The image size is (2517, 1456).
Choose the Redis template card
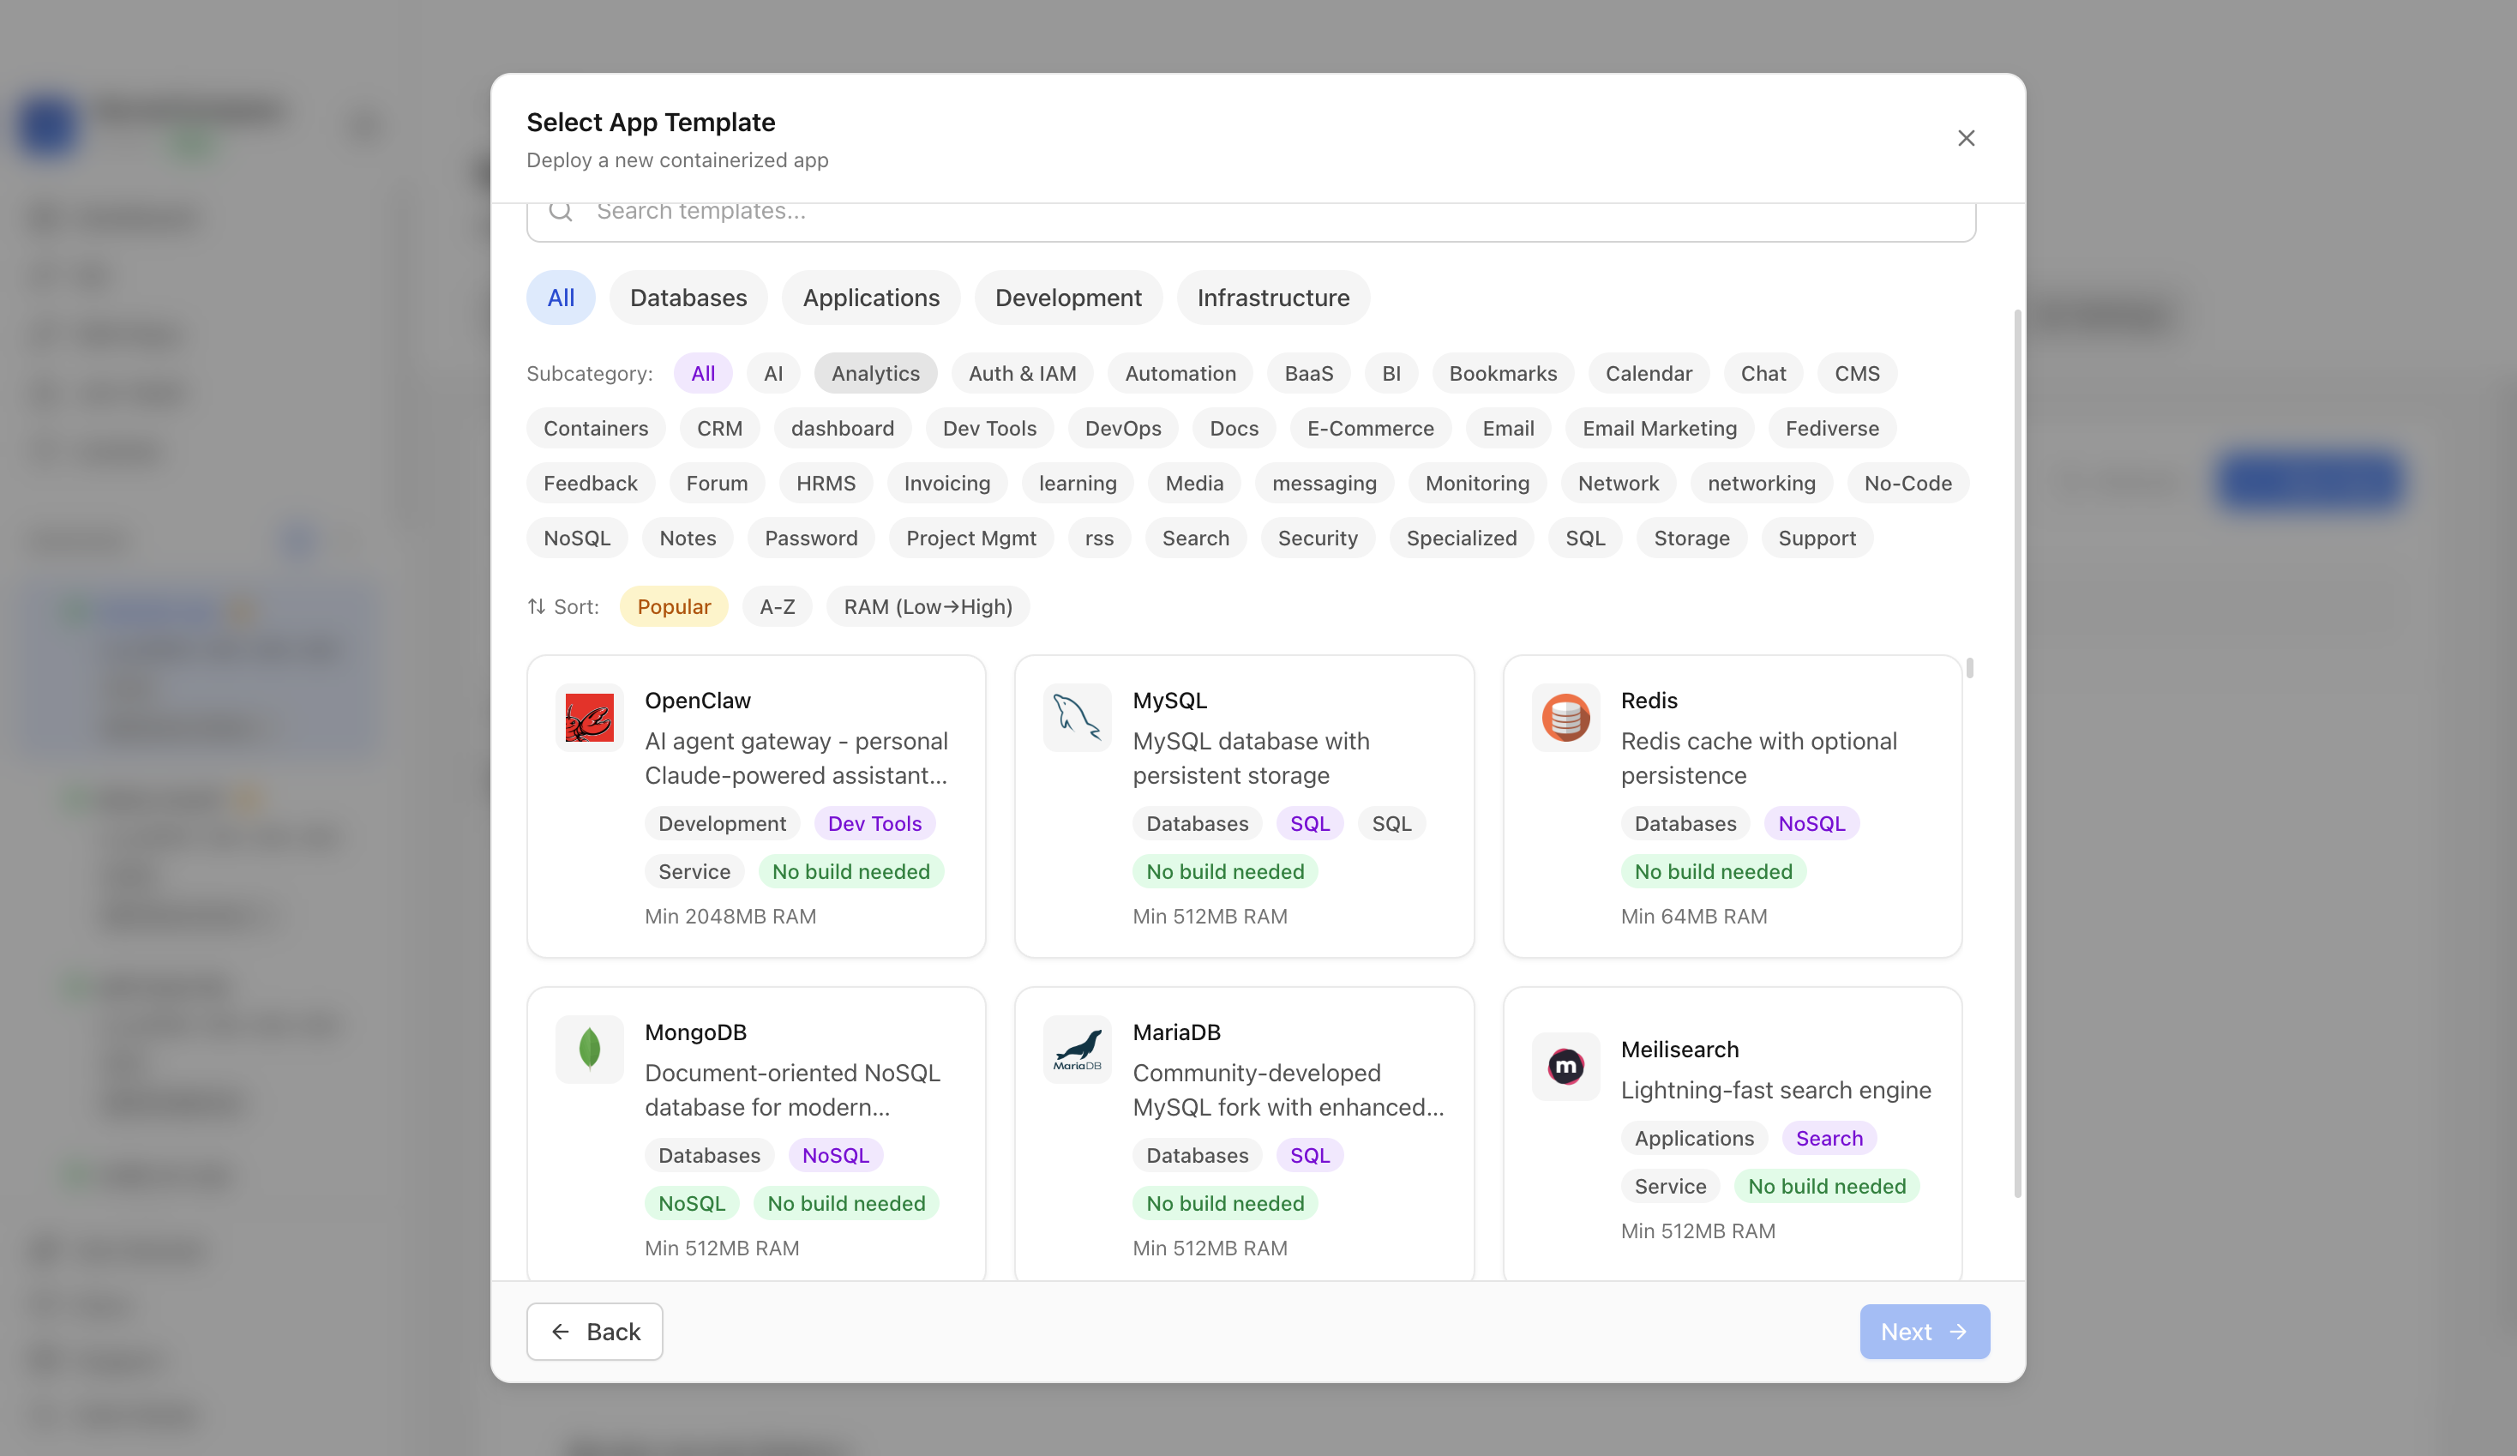pos(1732,806)
